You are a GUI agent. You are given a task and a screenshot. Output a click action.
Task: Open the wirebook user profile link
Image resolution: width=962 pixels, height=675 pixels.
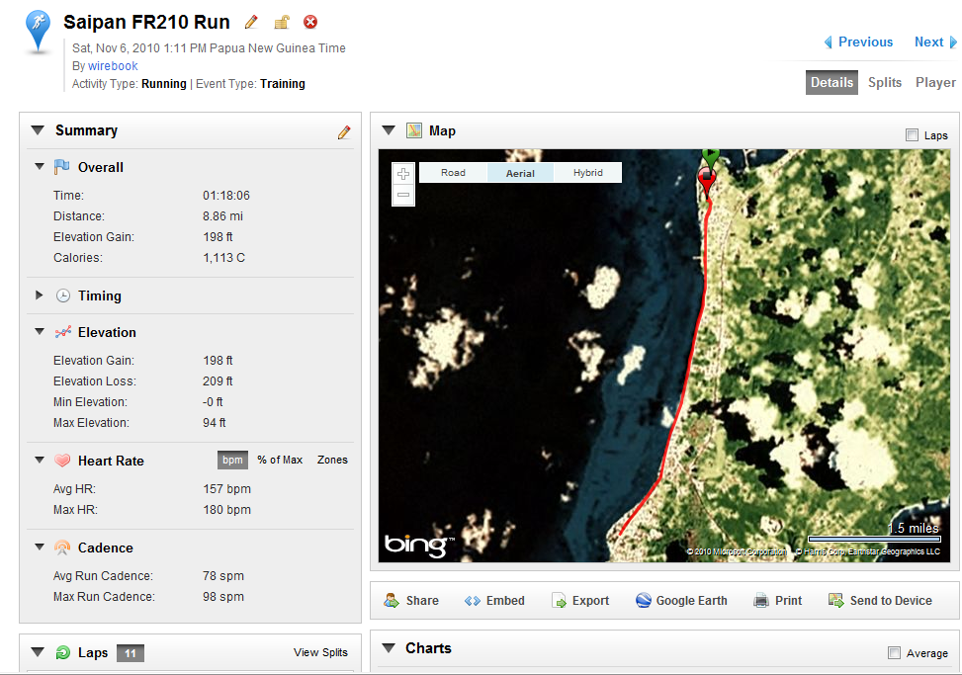pos(113,65)
